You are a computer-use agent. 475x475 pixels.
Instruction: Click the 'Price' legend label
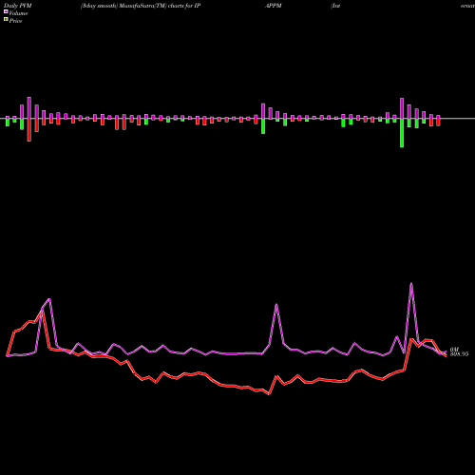tap(15, 21)
